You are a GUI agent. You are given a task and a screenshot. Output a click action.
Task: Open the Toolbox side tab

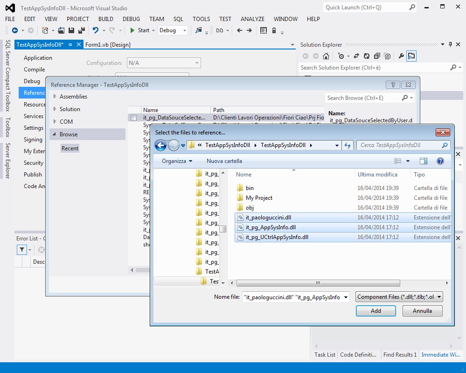tap(8, 127)
